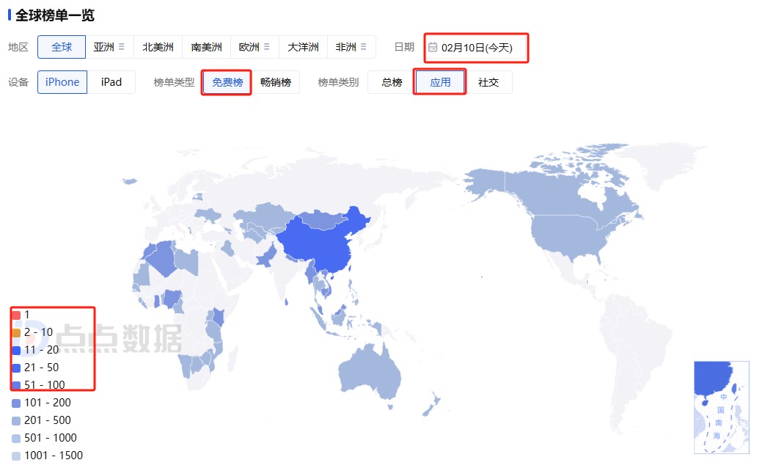The height and width of the screenshot is (468, 757).
Task: Expand the 亚洲 submenu list icon
Action: [122, 47]
